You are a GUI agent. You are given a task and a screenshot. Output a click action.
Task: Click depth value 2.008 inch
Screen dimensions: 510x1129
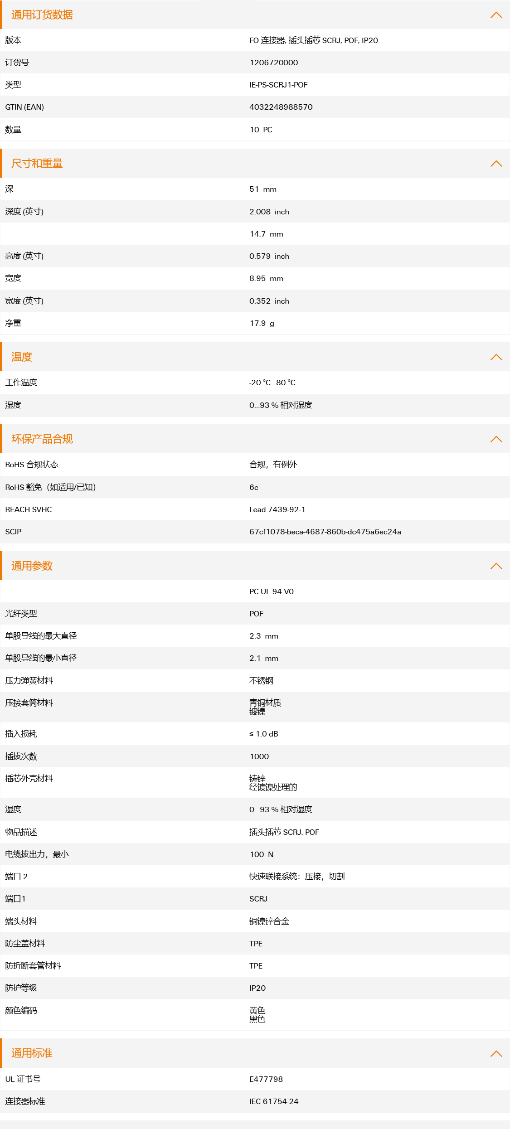[269, 212]
